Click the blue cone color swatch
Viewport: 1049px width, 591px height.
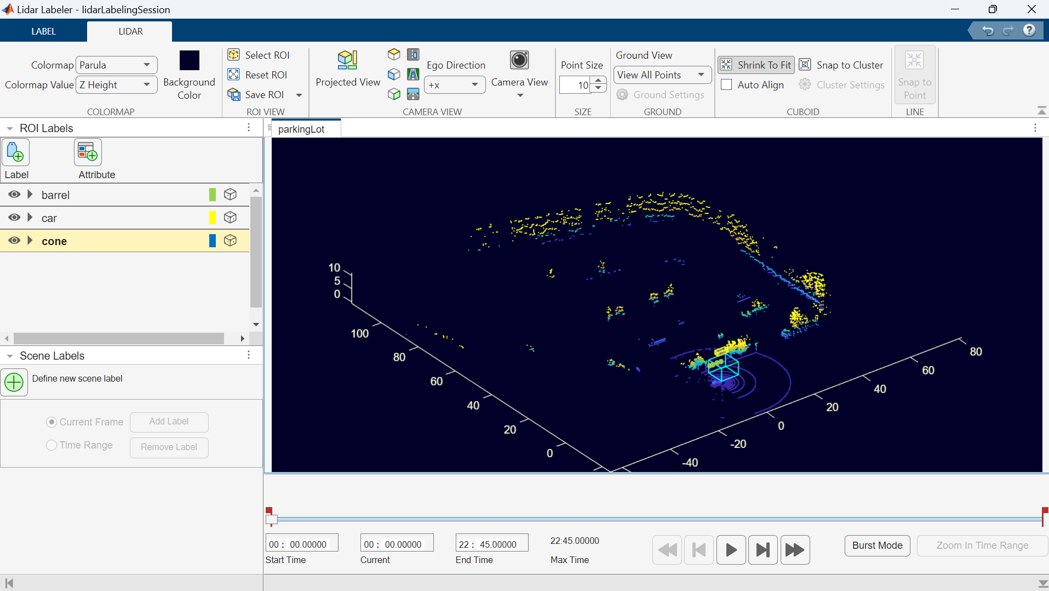pos(213,241)
